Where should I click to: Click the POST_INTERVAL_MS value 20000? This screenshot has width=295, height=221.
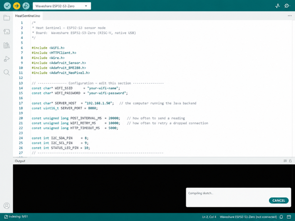click(x=114, y=118)
